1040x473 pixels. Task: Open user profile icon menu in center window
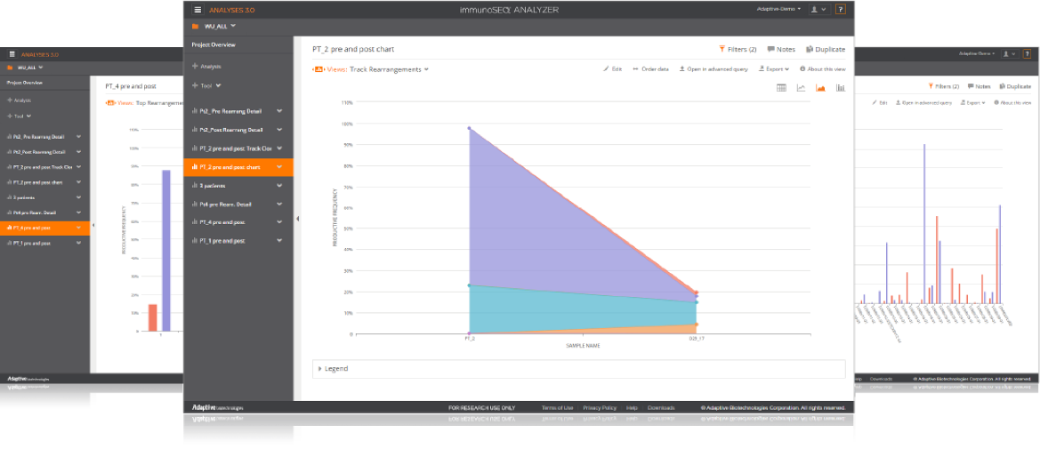[x=819, y=9]
